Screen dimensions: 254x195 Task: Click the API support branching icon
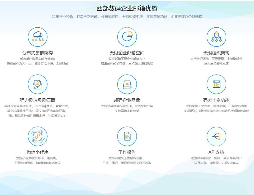coord(216,136)
